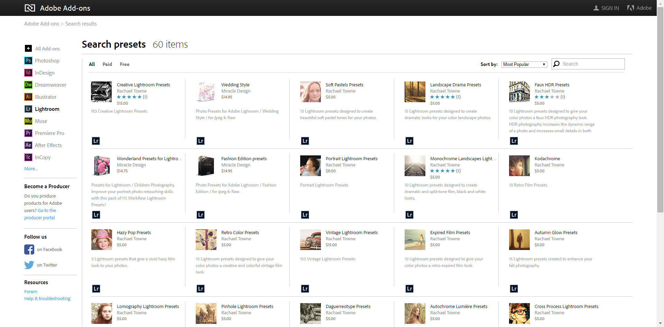This screenshot has width=664, height=327.
Task: Open the After Effects category
Action: 48,145
